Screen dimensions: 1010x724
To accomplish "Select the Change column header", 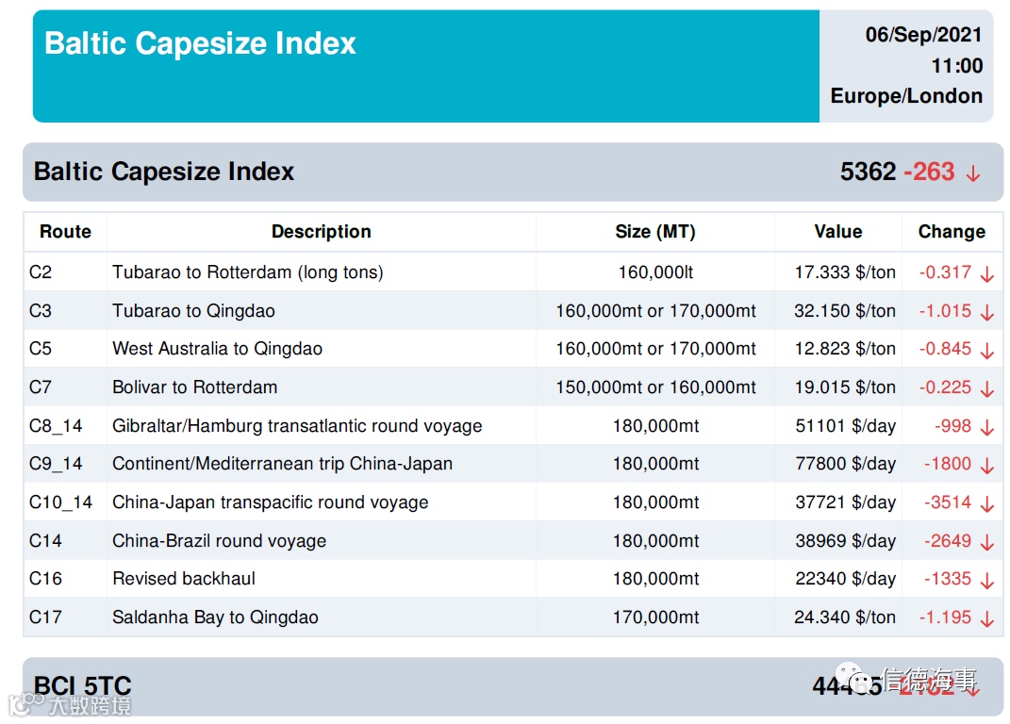I will [952, 232].
